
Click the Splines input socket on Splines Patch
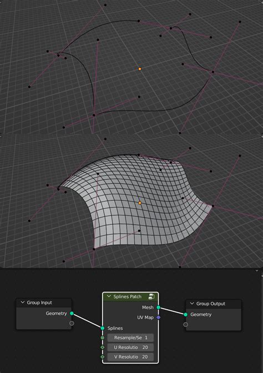click(x=103, y=328)
